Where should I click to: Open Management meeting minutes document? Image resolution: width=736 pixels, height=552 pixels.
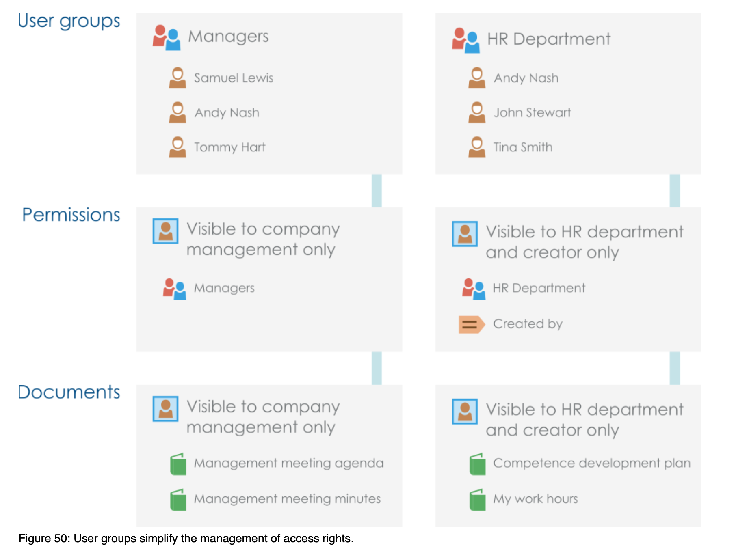click(287, 499)
